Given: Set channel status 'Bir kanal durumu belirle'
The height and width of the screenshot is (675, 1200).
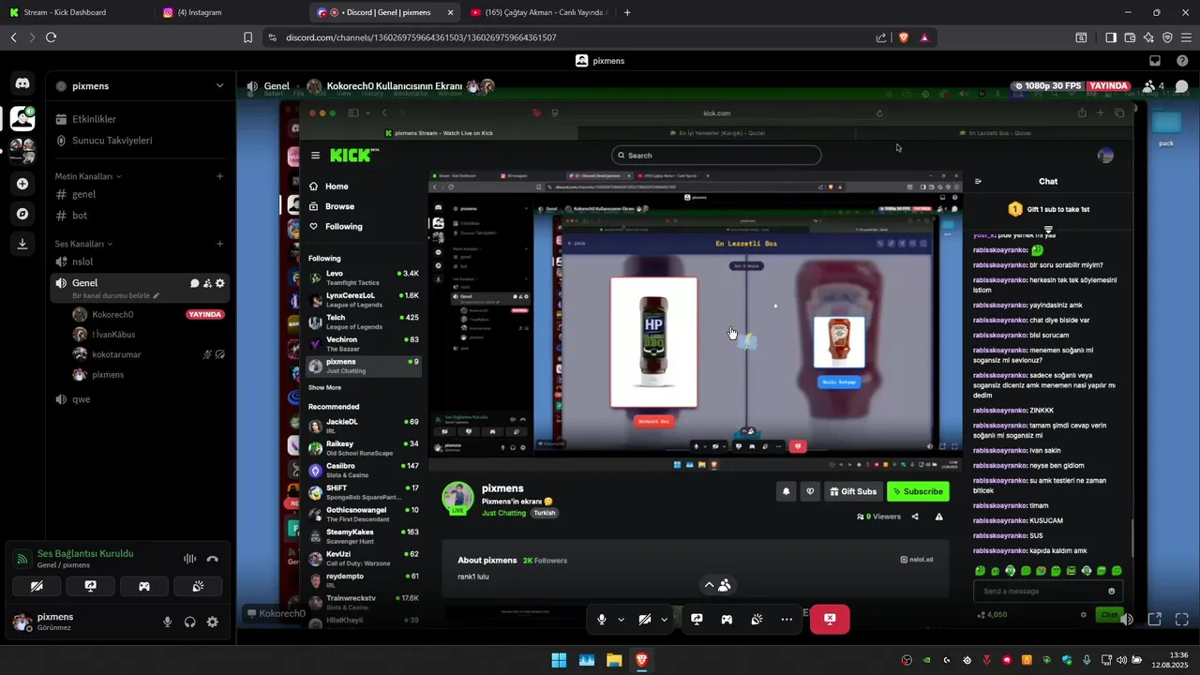Looking at the screenshot, I should pos(116,296).
